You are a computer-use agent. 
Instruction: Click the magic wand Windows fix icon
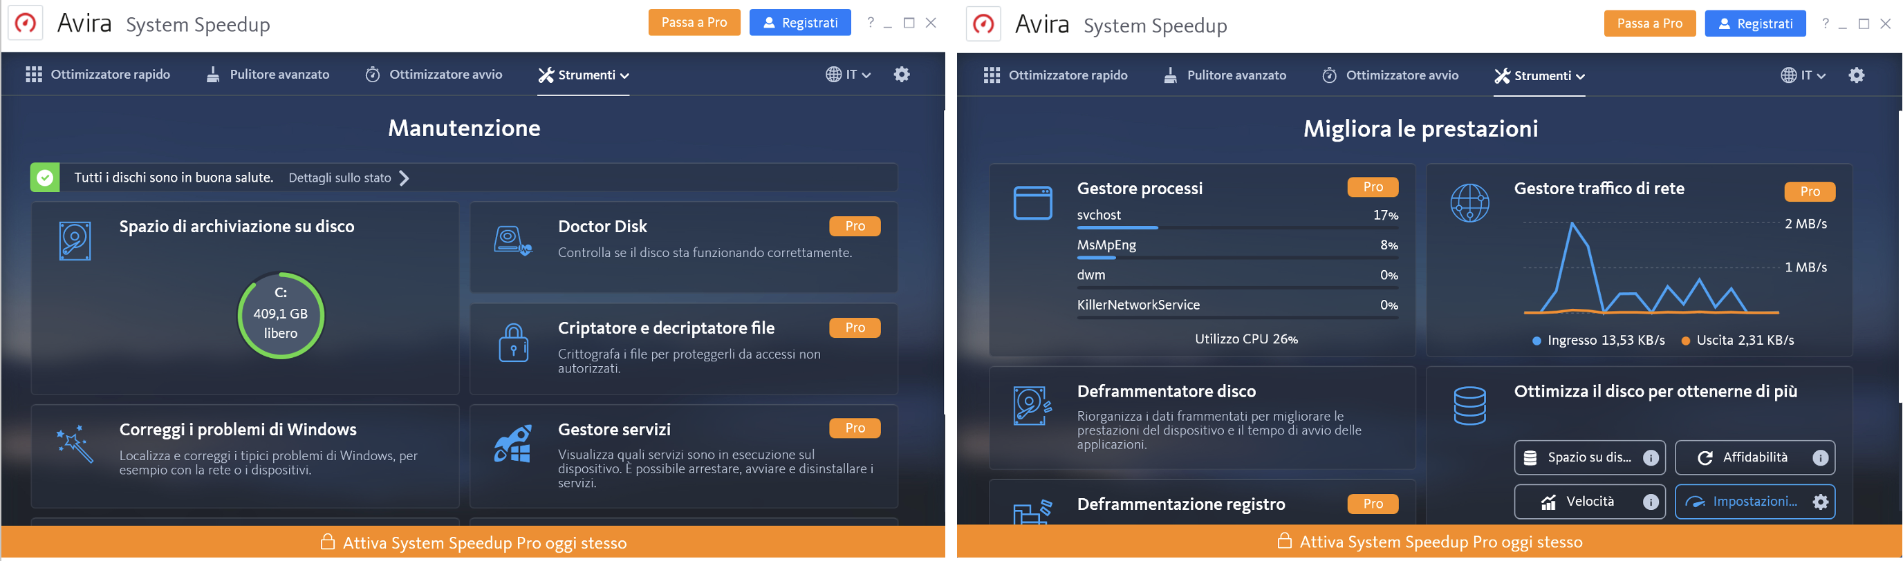(75, 444)
